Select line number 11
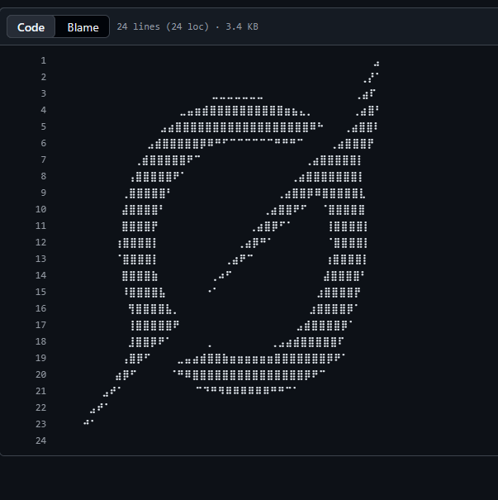Image resolution: width=498 pixels, height=500 pixels. [41, 226]
